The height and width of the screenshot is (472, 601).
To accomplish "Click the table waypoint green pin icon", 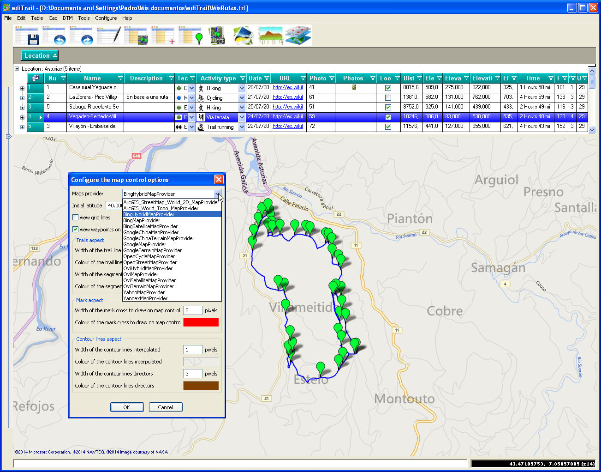I will (190, 36).
